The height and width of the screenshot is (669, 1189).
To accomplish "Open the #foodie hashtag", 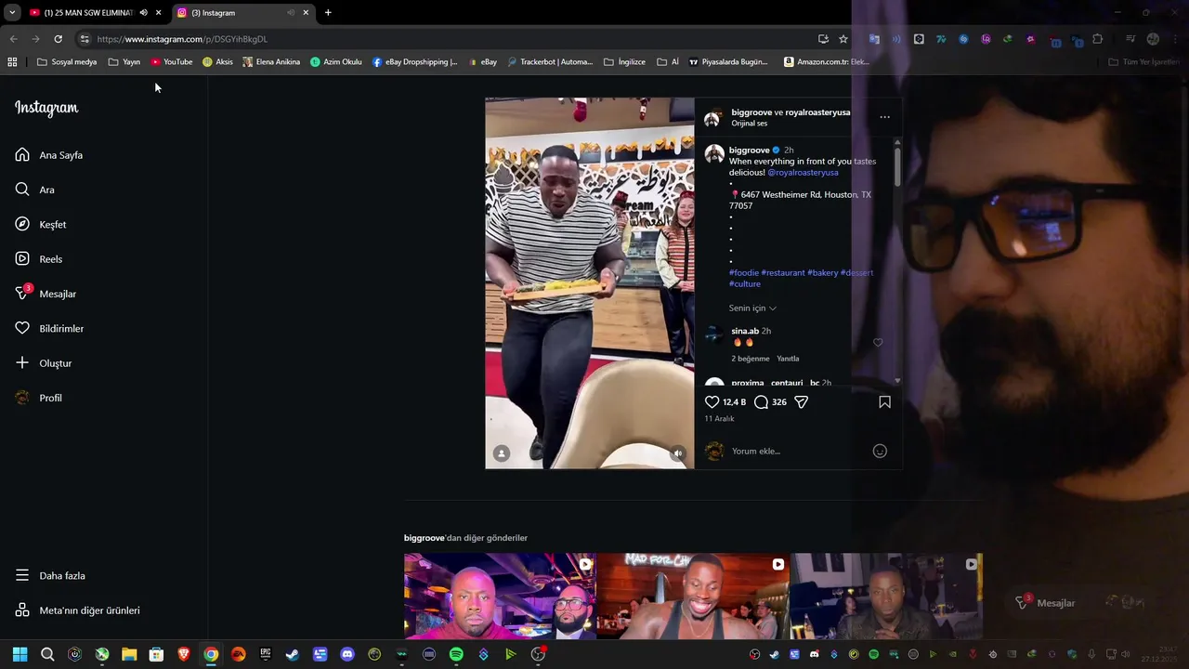I will 744,273.
